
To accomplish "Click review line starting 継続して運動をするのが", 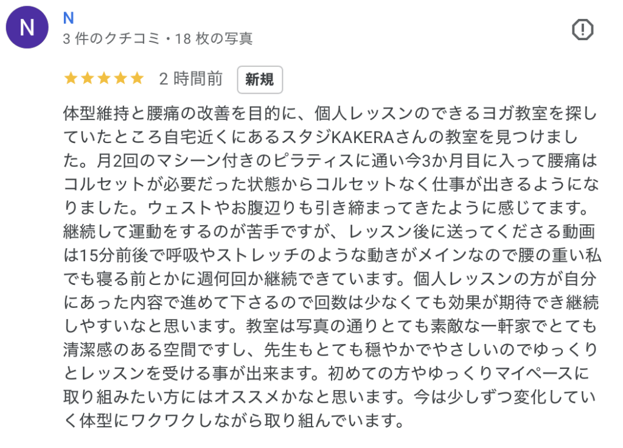I will tap(329, 231).
